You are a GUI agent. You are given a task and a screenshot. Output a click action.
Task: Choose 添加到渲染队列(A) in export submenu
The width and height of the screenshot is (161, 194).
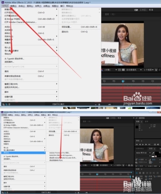click(x=56, y=160)
